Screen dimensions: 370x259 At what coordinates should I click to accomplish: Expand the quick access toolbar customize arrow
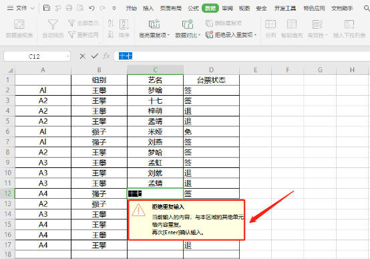click(114, 8)
